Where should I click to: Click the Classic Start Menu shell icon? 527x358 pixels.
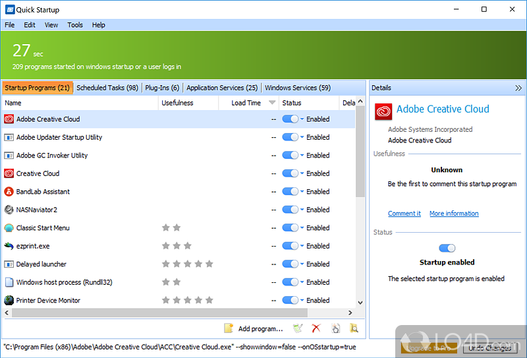pos(9,228)
